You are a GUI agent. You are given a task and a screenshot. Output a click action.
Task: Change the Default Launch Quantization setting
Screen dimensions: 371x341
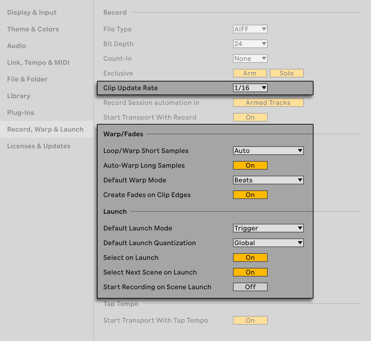point(268,243)
